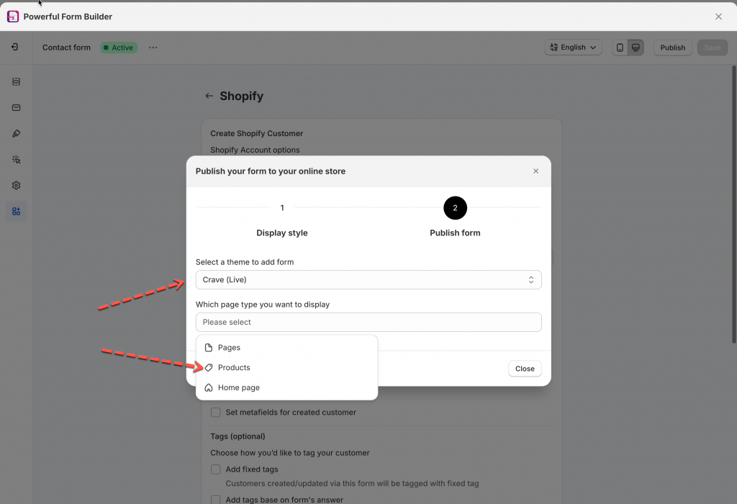Image resolution: width=737 pixels, height=504 pixels.
Task: Choose Products from the page type list
Action: click(x=235, y=368)
